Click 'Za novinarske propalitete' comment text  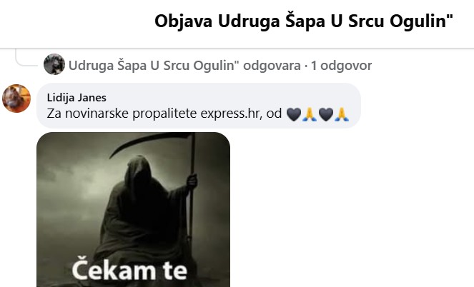pyautogui.click(x=122, y=114)
